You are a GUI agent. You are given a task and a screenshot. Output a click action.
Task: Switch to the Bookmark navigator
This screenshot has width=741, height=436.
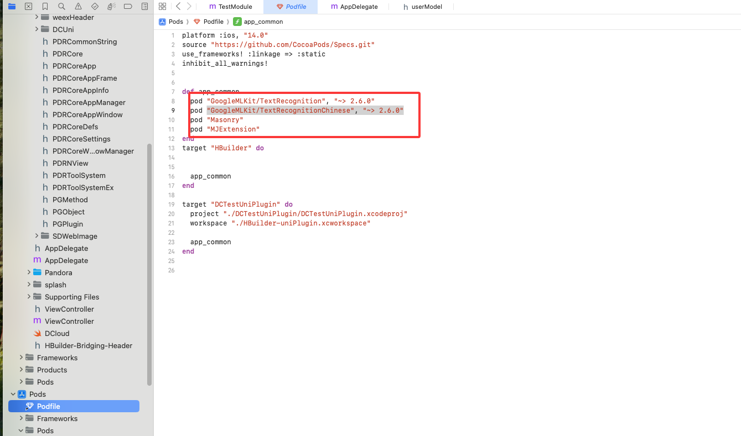45,7
